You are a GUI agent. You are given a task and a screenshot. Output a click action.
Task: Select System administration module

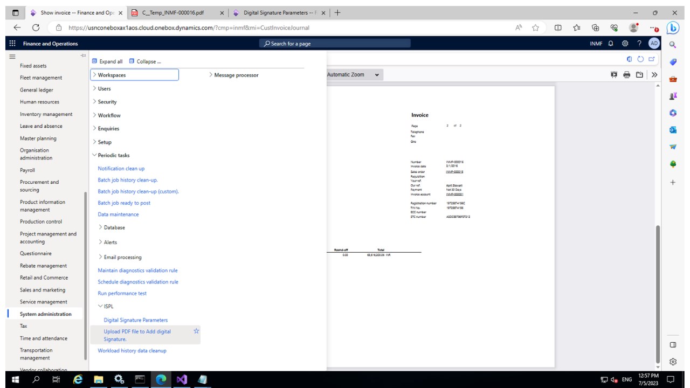[x=46, y=314]
